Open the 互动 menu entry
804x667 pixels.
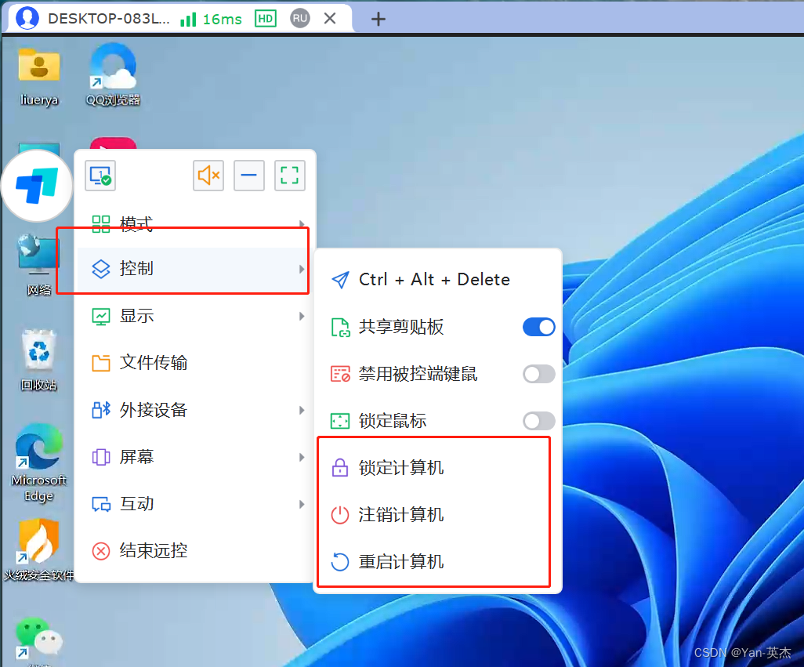[195, 504]
